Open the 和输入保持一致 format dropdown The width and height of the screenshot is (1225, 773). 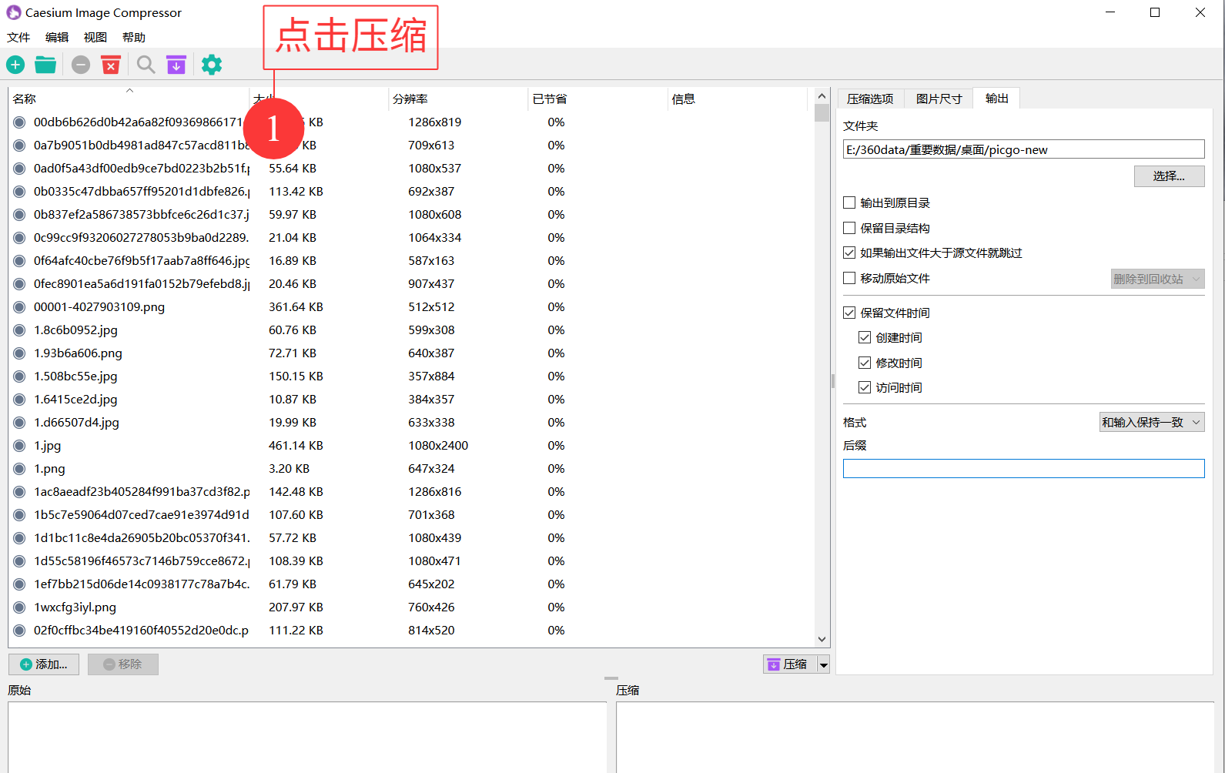1152,423
